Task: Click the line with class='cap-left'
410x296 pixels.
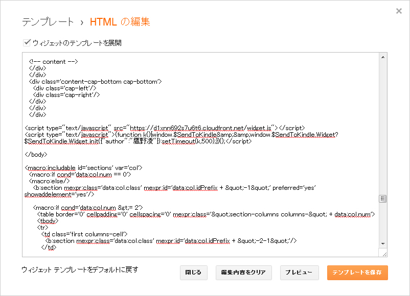Action: click(x=64, y=88)
